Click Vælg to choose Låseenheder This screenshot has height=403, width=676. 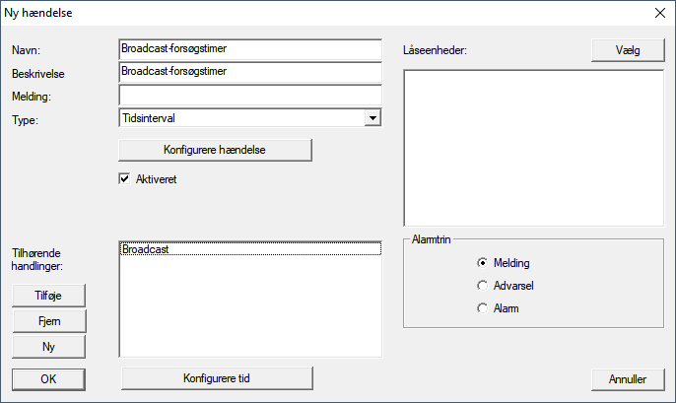click(628, 50)
